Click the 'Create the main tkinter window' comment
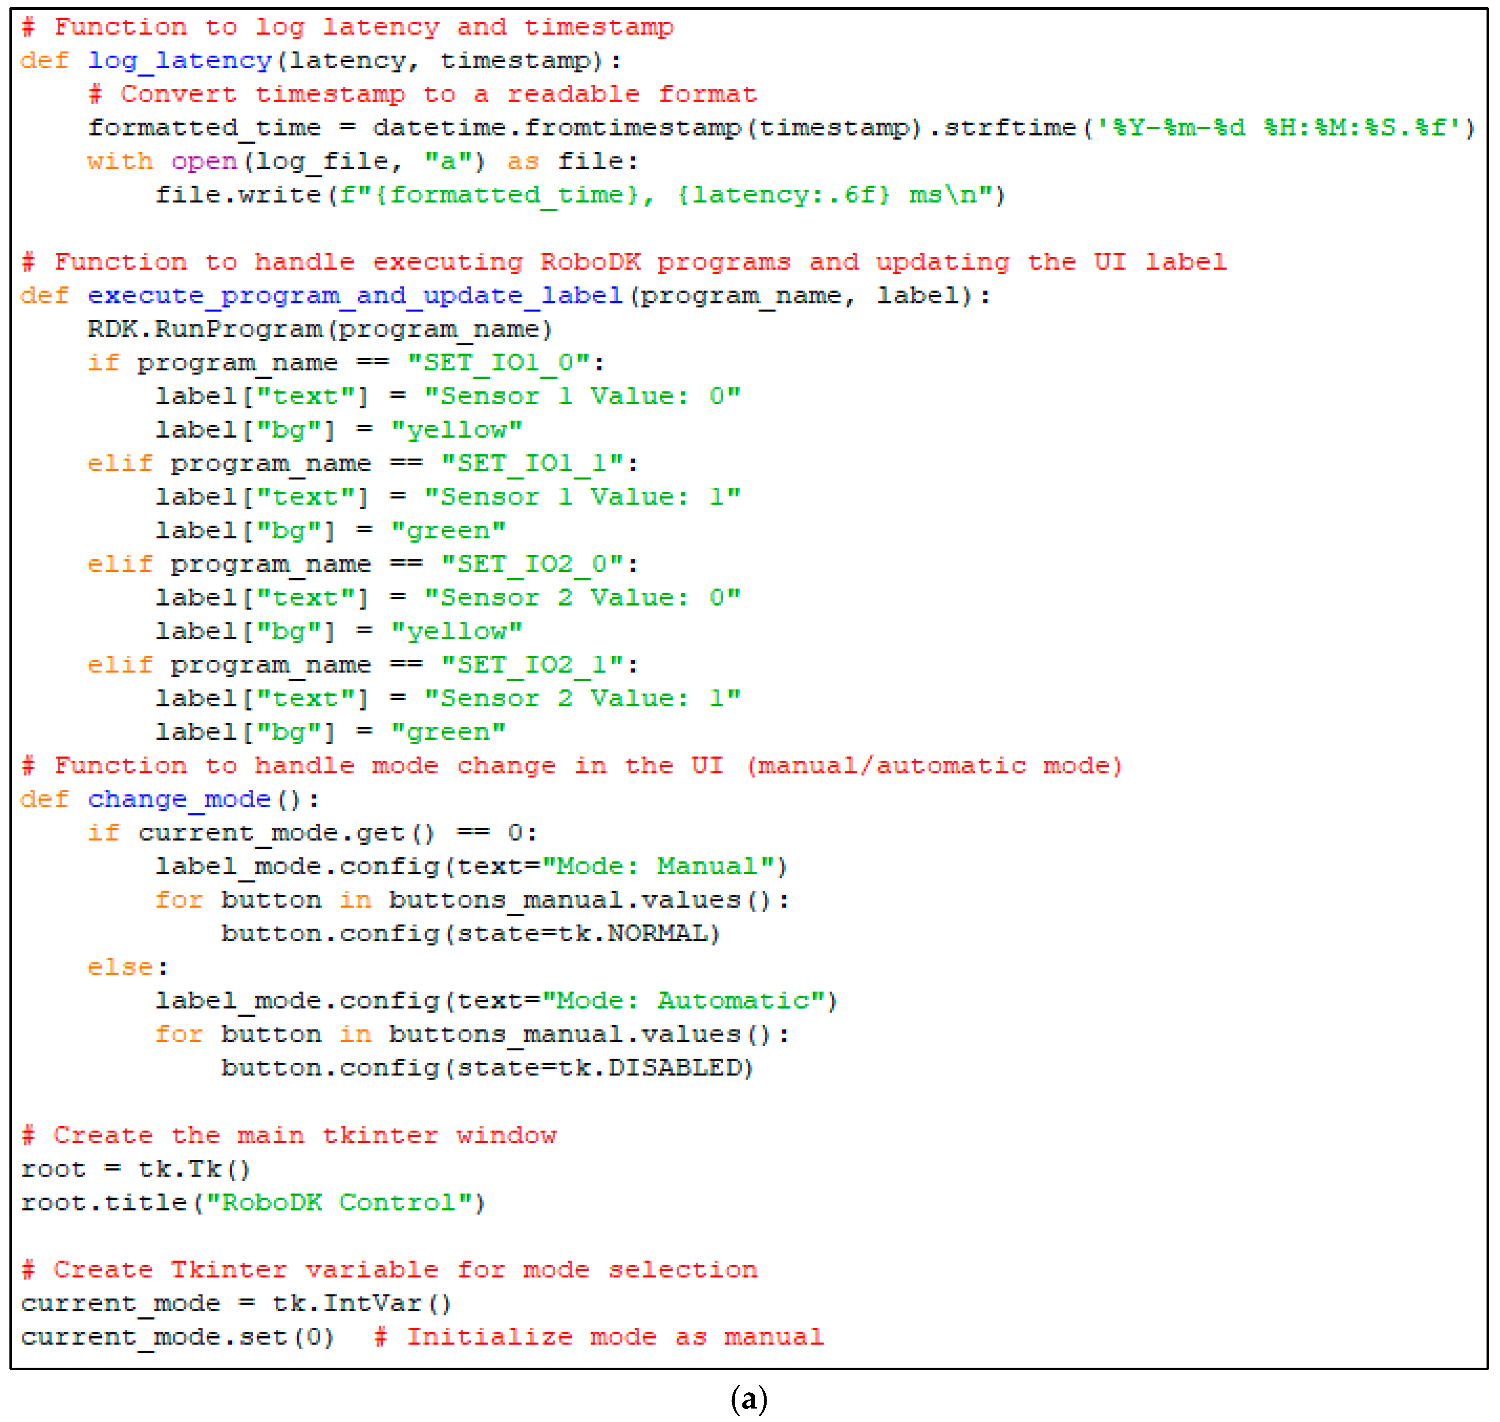 289,1135
